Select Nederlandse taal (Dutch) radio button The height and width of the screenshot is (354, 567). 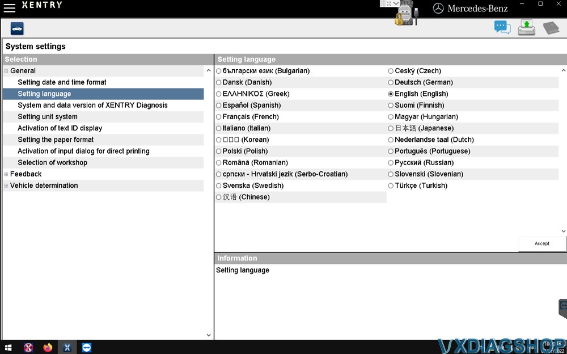click(x=391, y=140)
